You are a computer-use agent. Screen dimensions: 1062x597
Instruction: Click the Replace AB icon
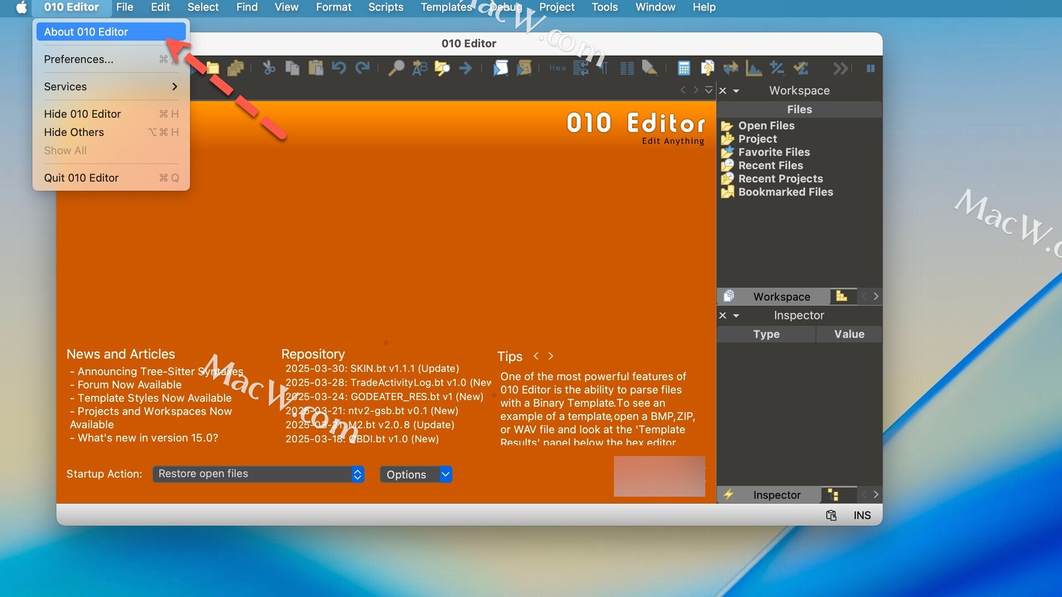pos(420,68)
